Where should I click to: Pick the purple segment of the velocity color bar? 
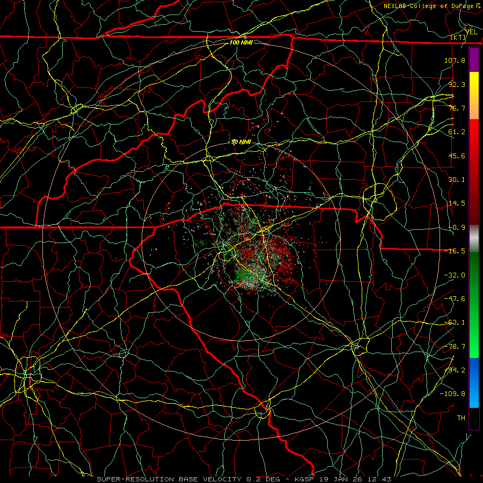[x=474, y=60]
